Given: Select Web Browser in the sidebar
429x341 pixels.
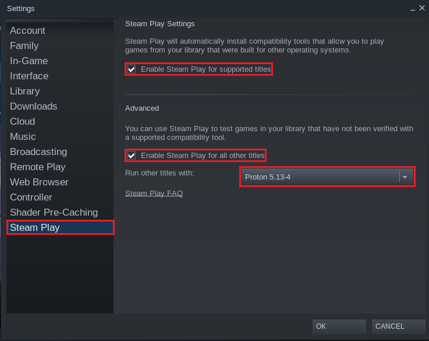Looking at the screenshot, I should (39, 182).
